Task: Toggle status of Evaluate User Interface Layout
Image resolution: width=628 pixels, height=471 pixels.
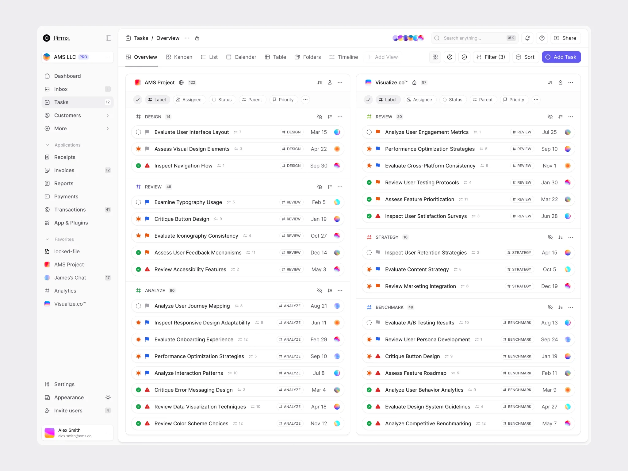Action: pos(139,132)
